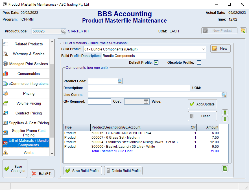Click the folder icon beside New Product
This screenshot has height=190, width=249.
[243, 31]
